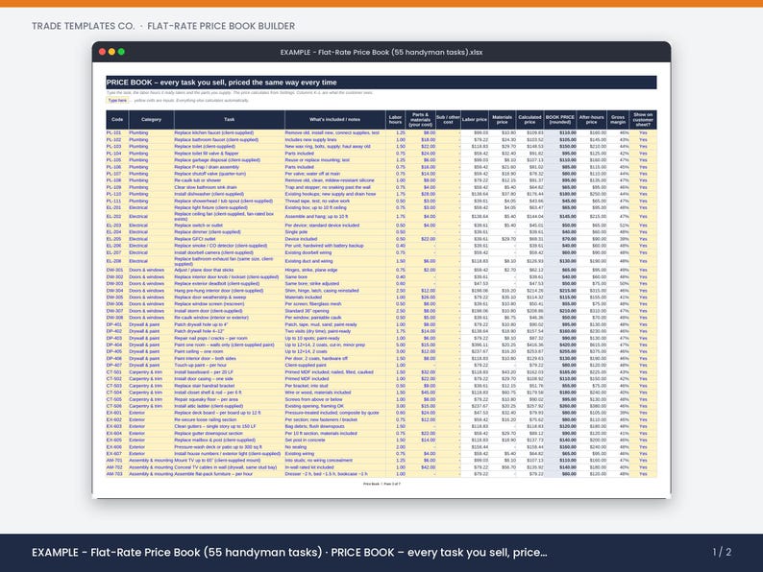The image size is (763, 572).
Task: Click the '1 / 2' page indicator
Action: tap(722, 552)
